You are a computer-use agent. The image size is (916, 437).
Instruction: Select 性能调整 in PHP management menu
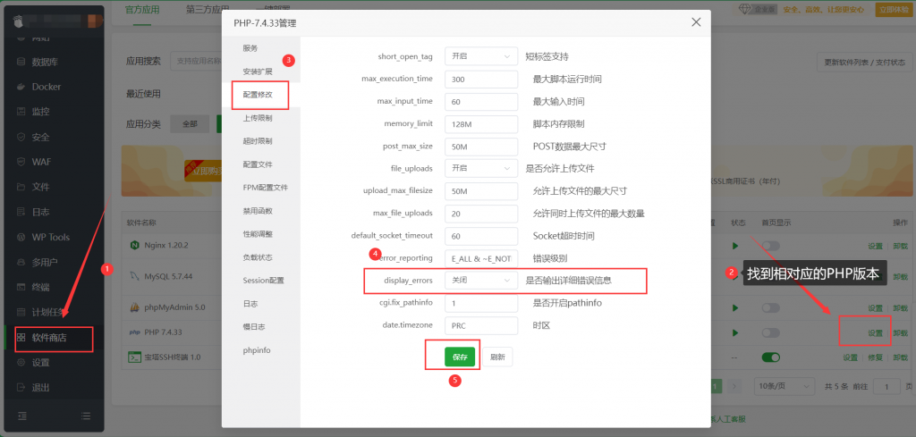click(257, 234)
